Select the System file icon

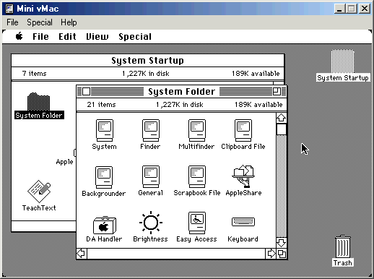tap(105, 130)
